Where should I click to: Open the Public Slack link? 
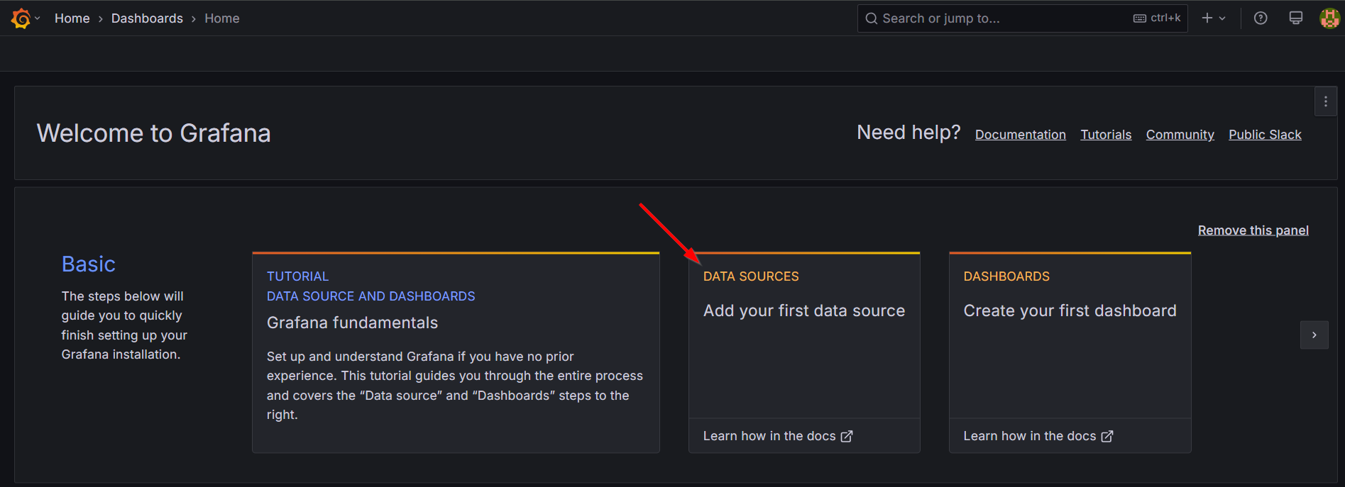(1265, 135)
